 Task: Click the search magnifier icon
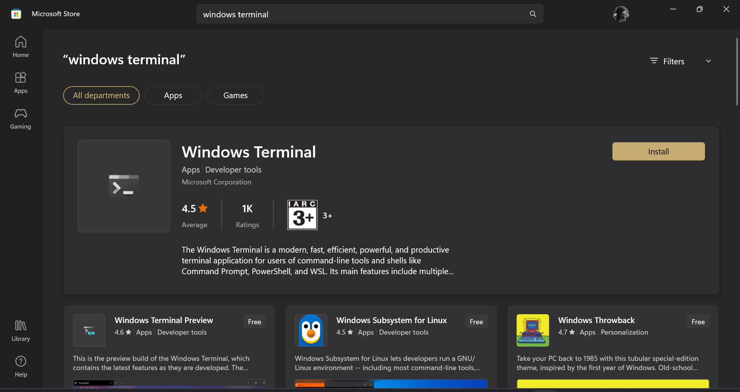[533, 14]
